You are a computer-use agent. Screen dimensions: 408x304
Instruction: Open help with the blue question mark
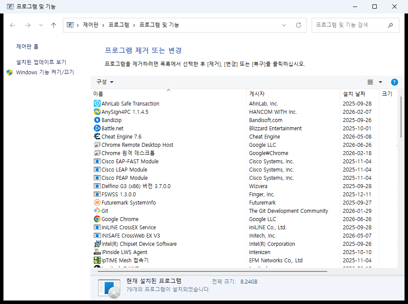point(394,82)
